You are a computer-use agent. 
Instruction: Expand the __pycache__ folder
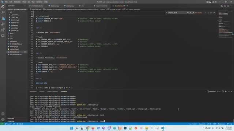point(14,15)
